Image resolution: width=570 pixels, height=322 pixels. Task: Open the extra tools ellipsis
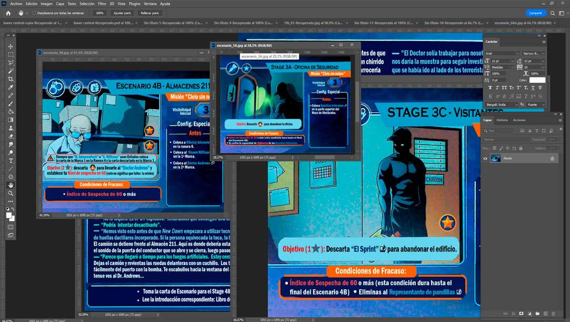11,201
